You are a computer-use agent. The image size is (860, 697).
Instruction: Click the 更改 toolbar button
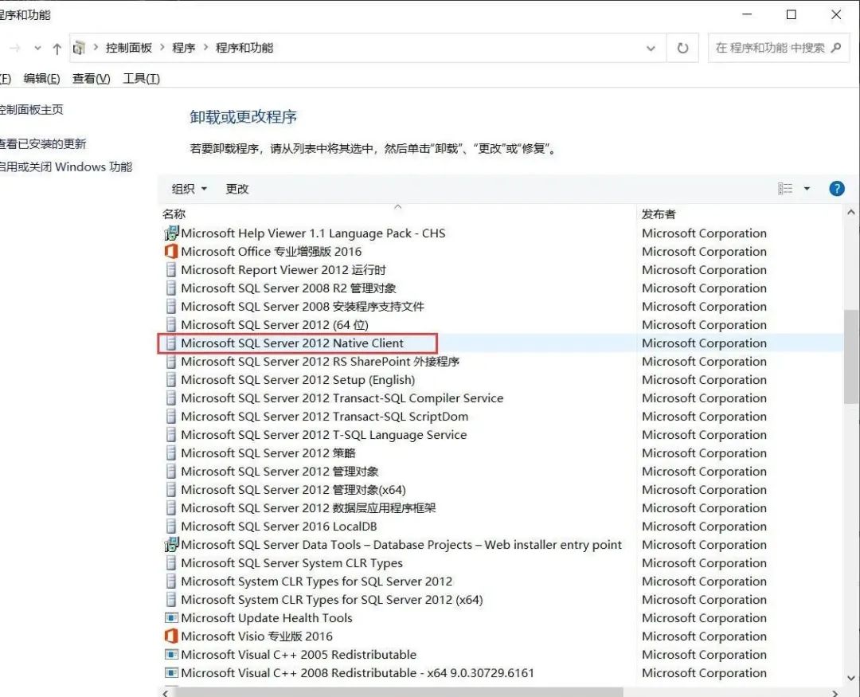coord(237,189)
